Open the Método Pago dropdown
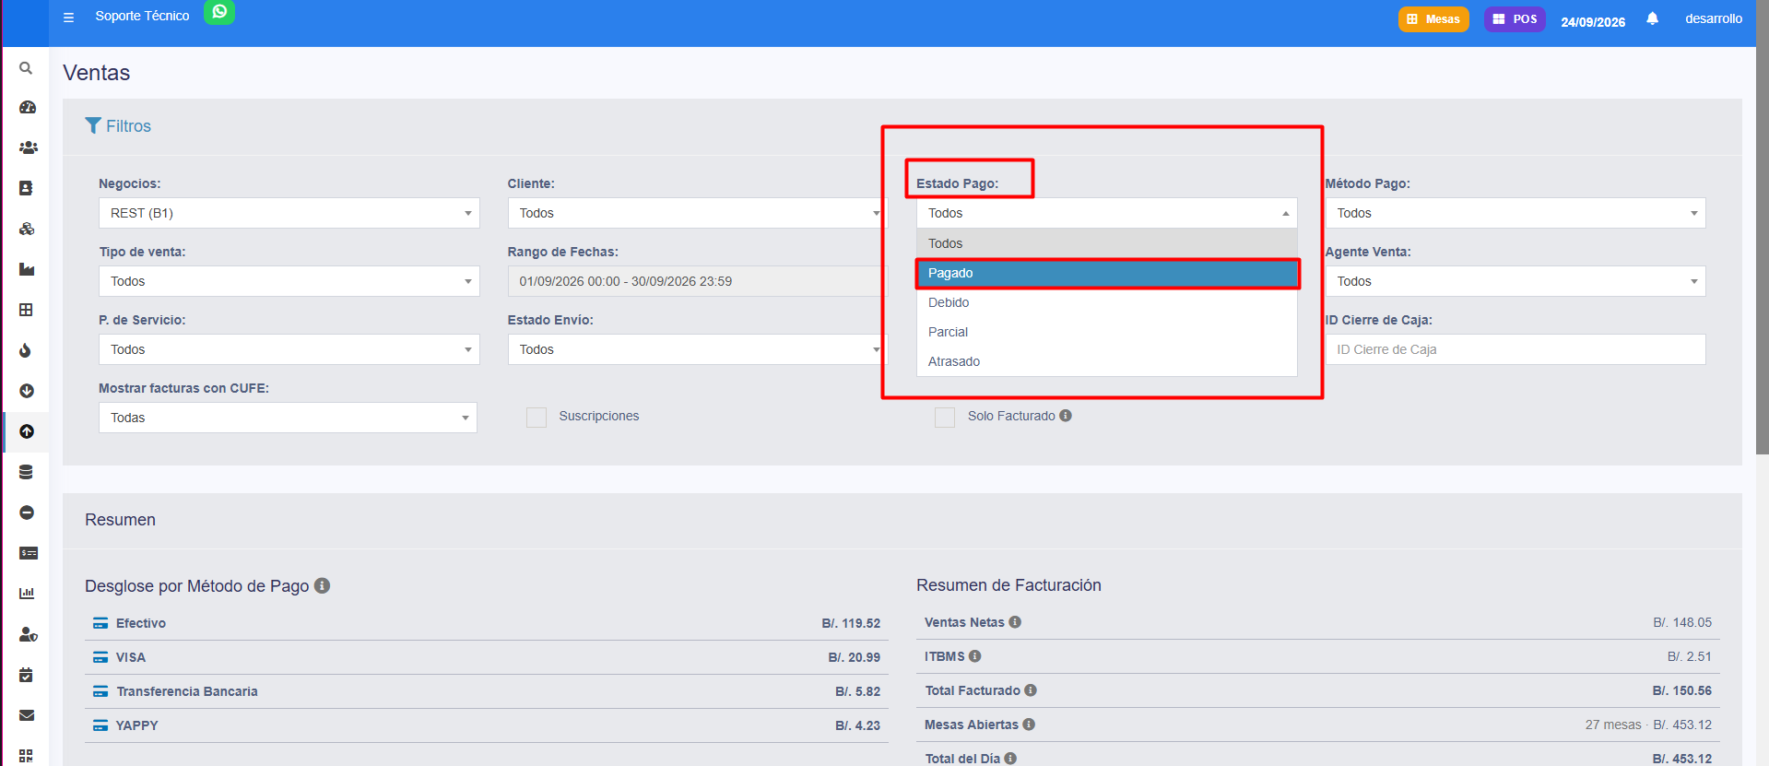Image resolution: width=1769 pixels, height=766 pixels. (1515, 213)
